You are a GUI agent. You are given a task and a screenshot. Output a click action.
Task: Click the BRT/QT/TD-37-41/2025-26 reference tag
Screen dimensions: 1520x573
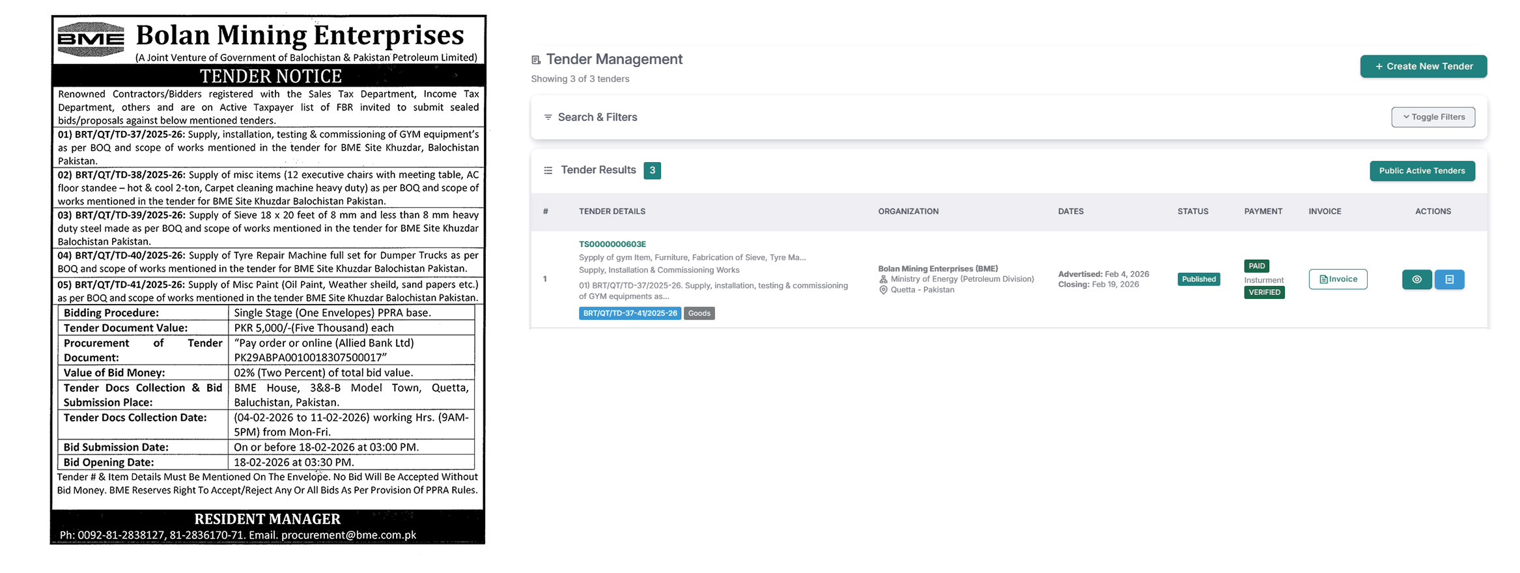point(629,313)
